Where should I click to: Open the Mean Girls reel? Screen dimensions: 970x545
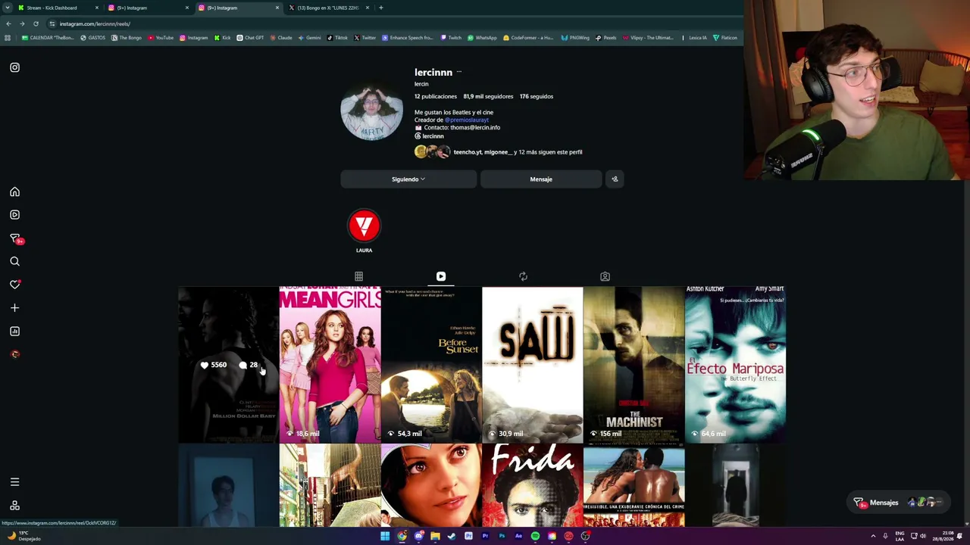tap(330, 364)
